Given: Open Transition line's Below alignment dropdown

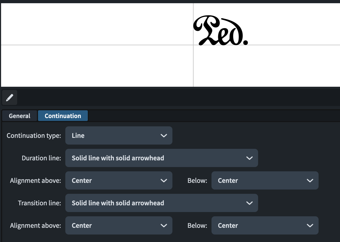Looking at the screenshot, I should click(x=265, y=226).
